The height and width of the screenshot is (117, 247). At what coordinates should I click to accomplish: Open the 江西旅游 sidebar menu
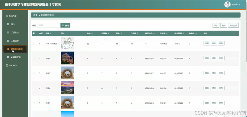pyautogui.click(x=15, y=41)
